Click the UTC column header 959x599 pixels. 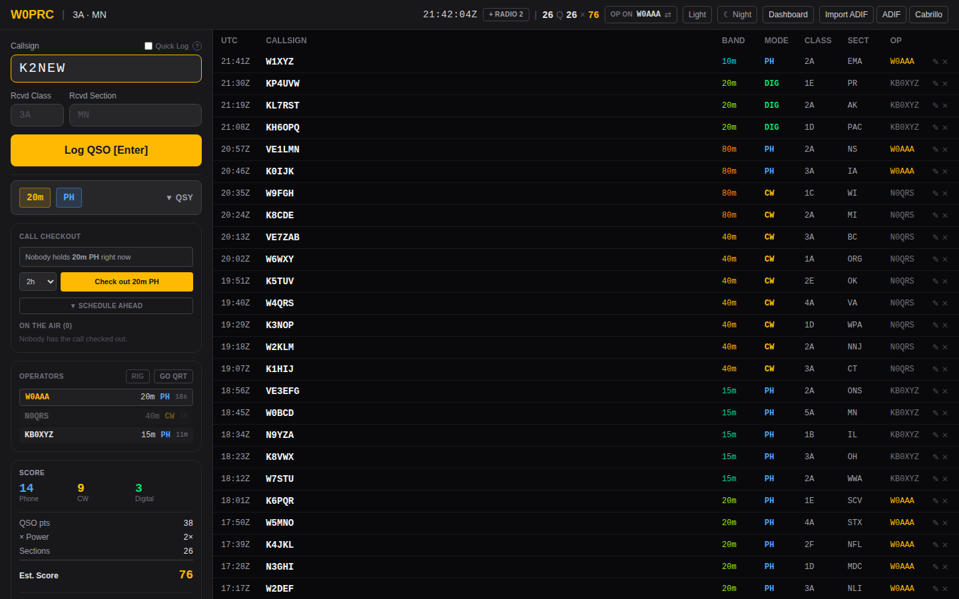click(229, 41)
